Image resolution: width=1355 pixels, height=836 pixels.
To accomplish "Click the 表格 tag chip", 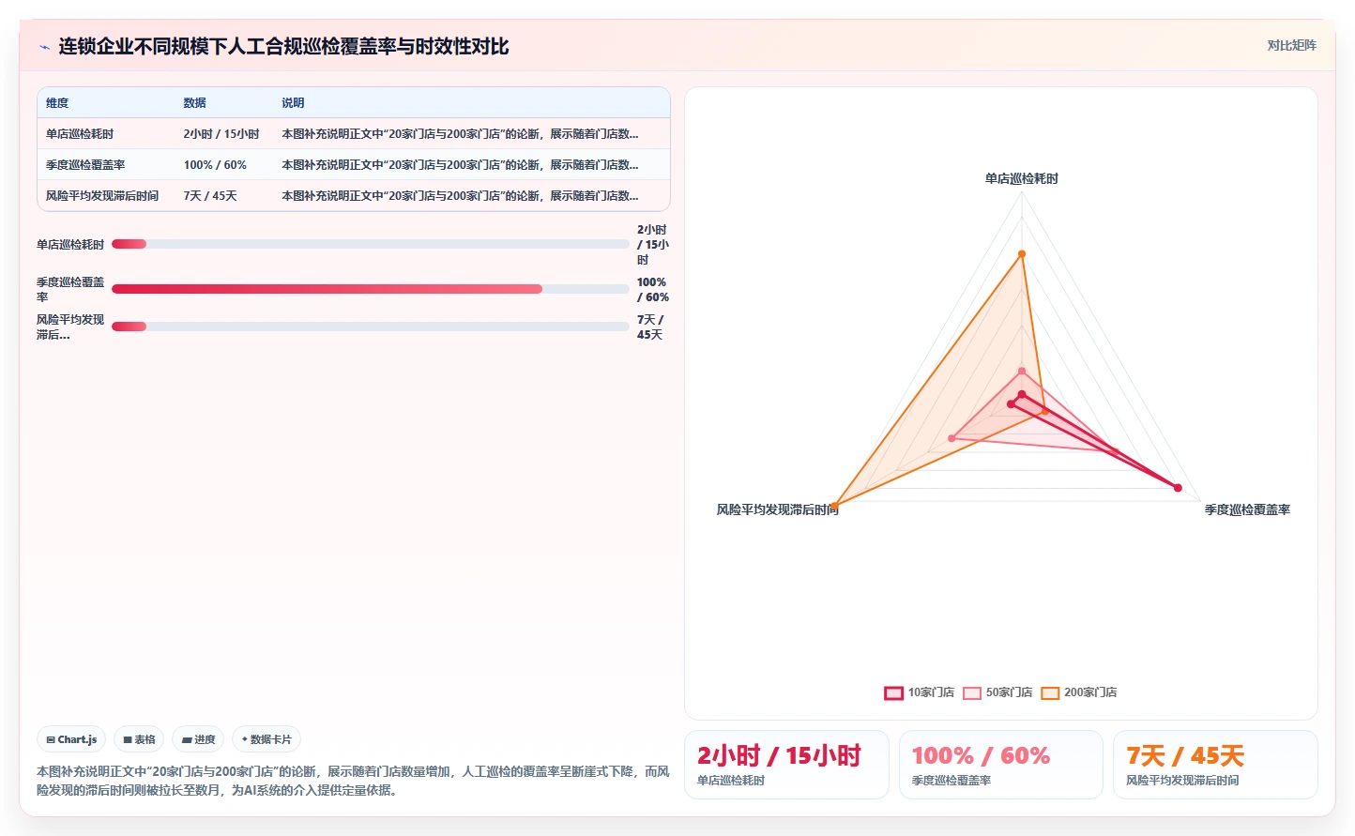I will point(139,739).
